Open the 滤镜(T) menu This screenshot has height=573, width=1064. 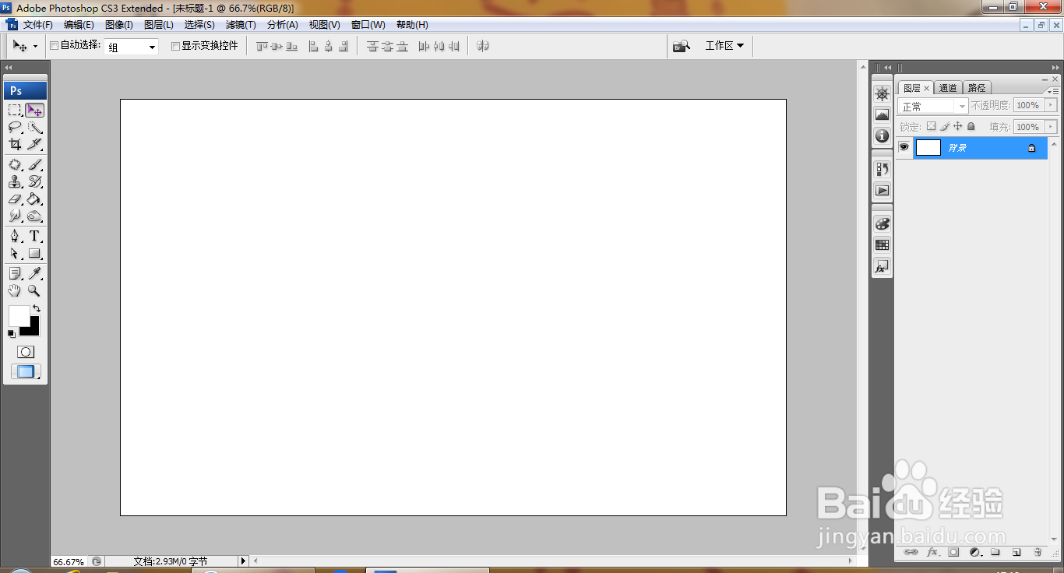[241, 25]
